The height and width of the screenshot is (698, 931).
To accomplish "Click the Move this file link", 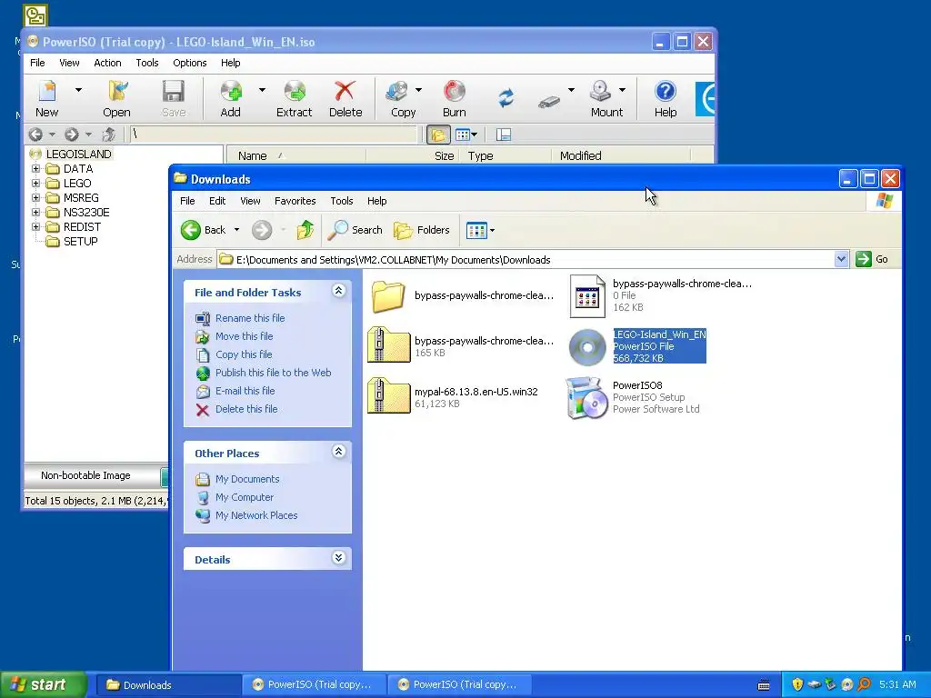I will tap(244, 336).
